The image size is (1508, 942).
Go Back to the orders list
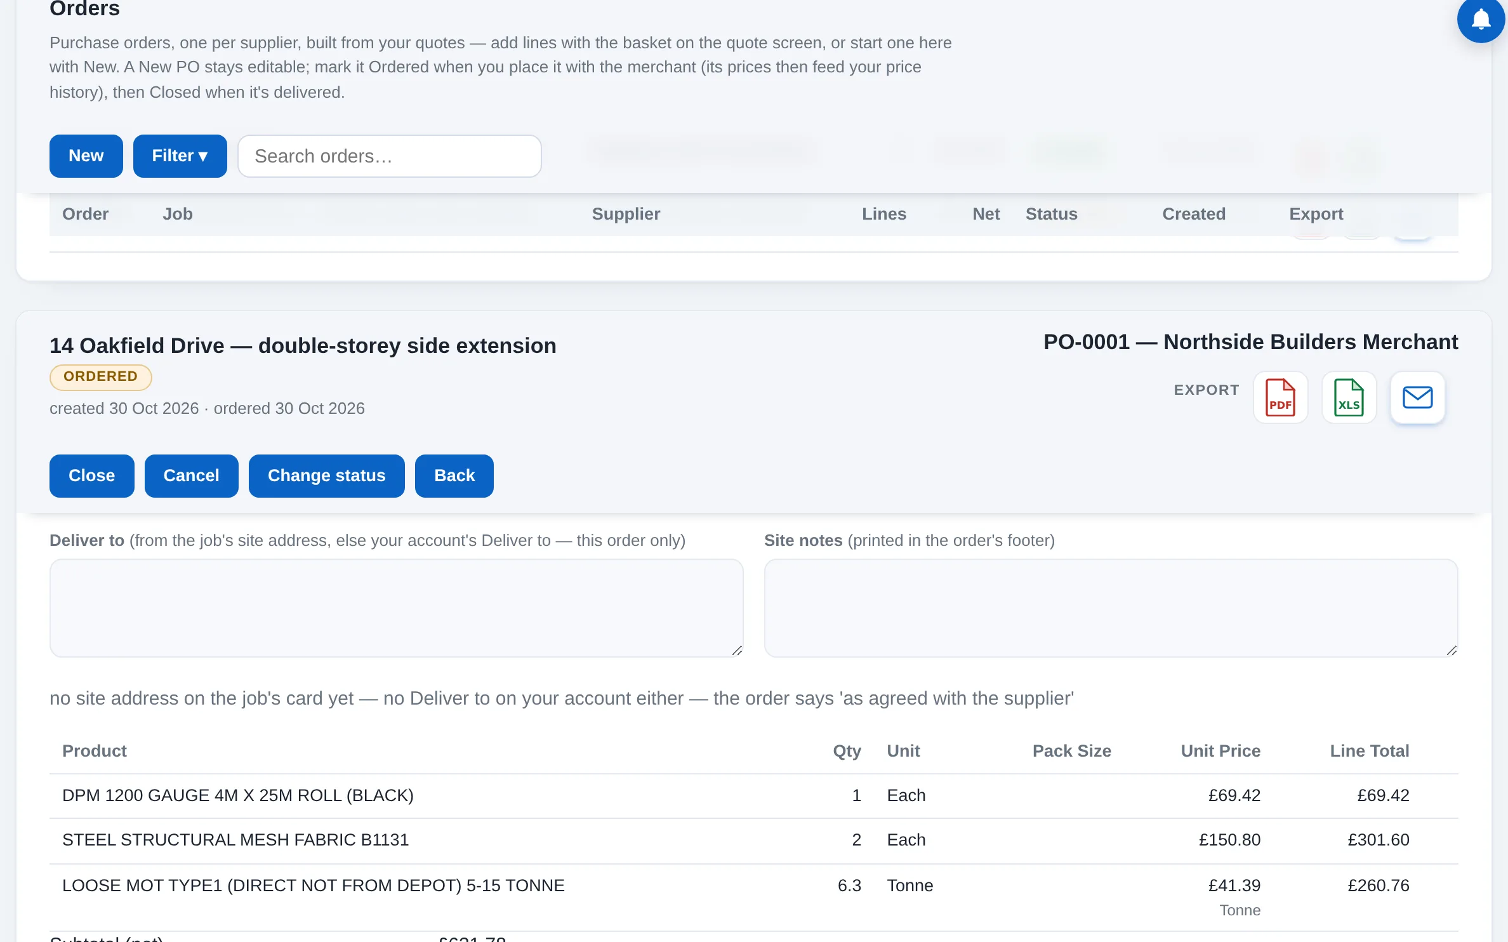pos(454,476)
